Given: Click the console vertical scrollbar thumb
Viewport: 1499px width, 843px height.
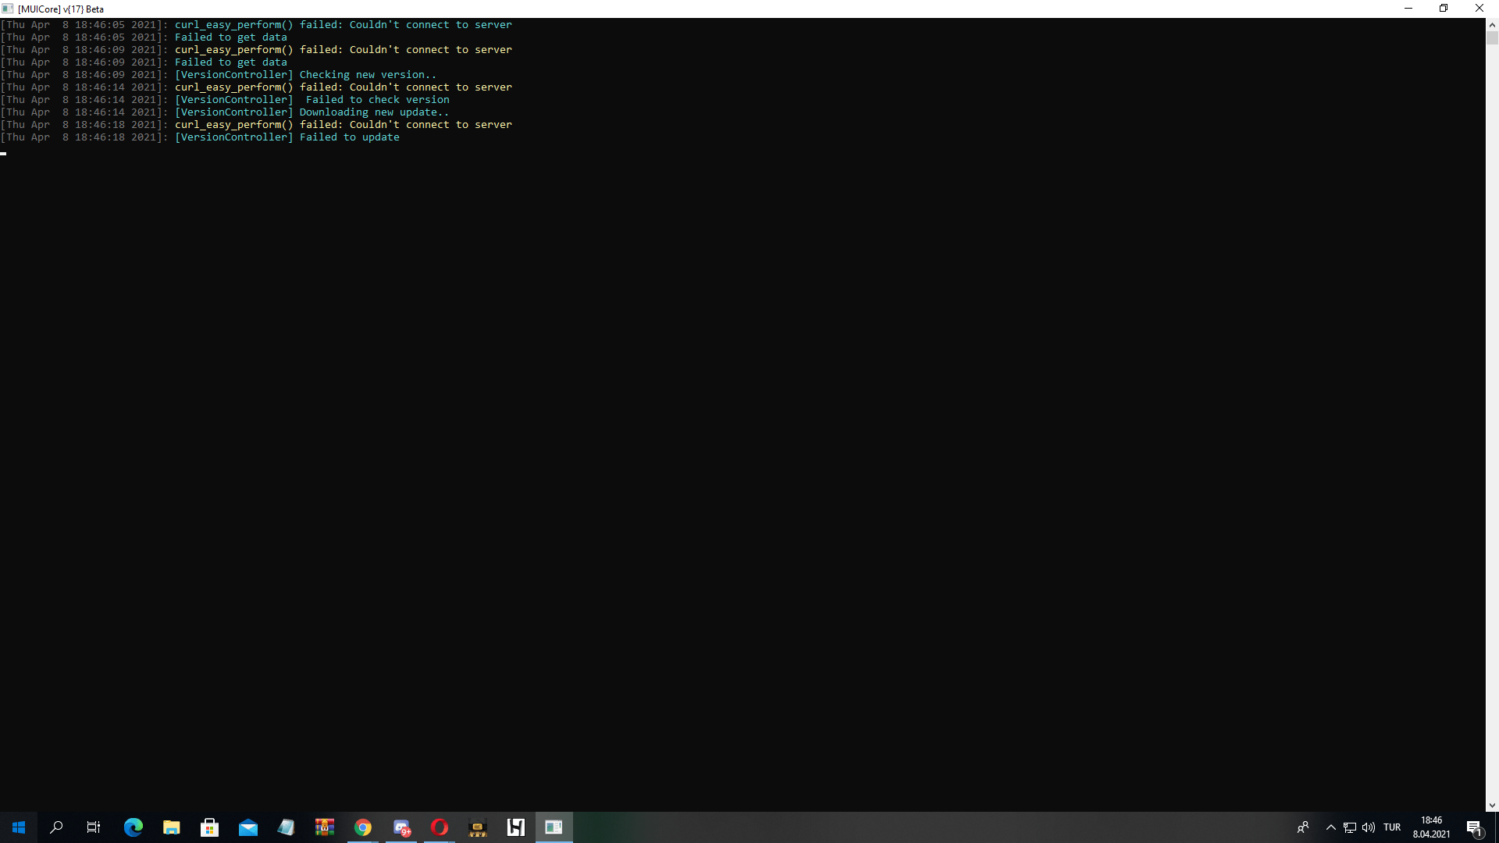Looking at the screenshot, I should (x=1492, y=38).
